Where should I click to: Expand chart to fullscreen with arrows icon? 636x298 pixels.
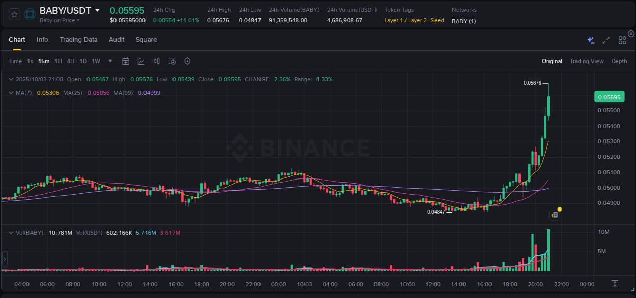(x=605, y=39)
